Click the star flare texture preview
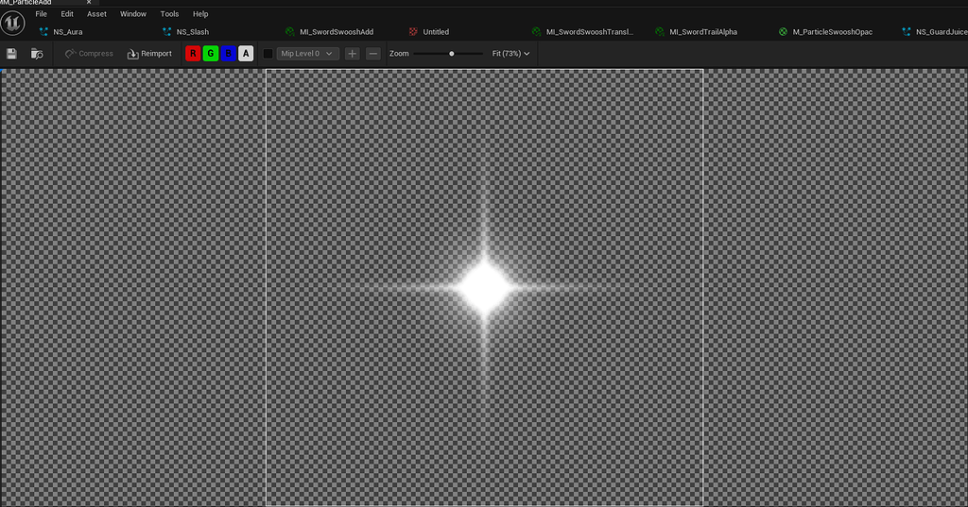Screen dimensions: 968x507 point(485,288)
